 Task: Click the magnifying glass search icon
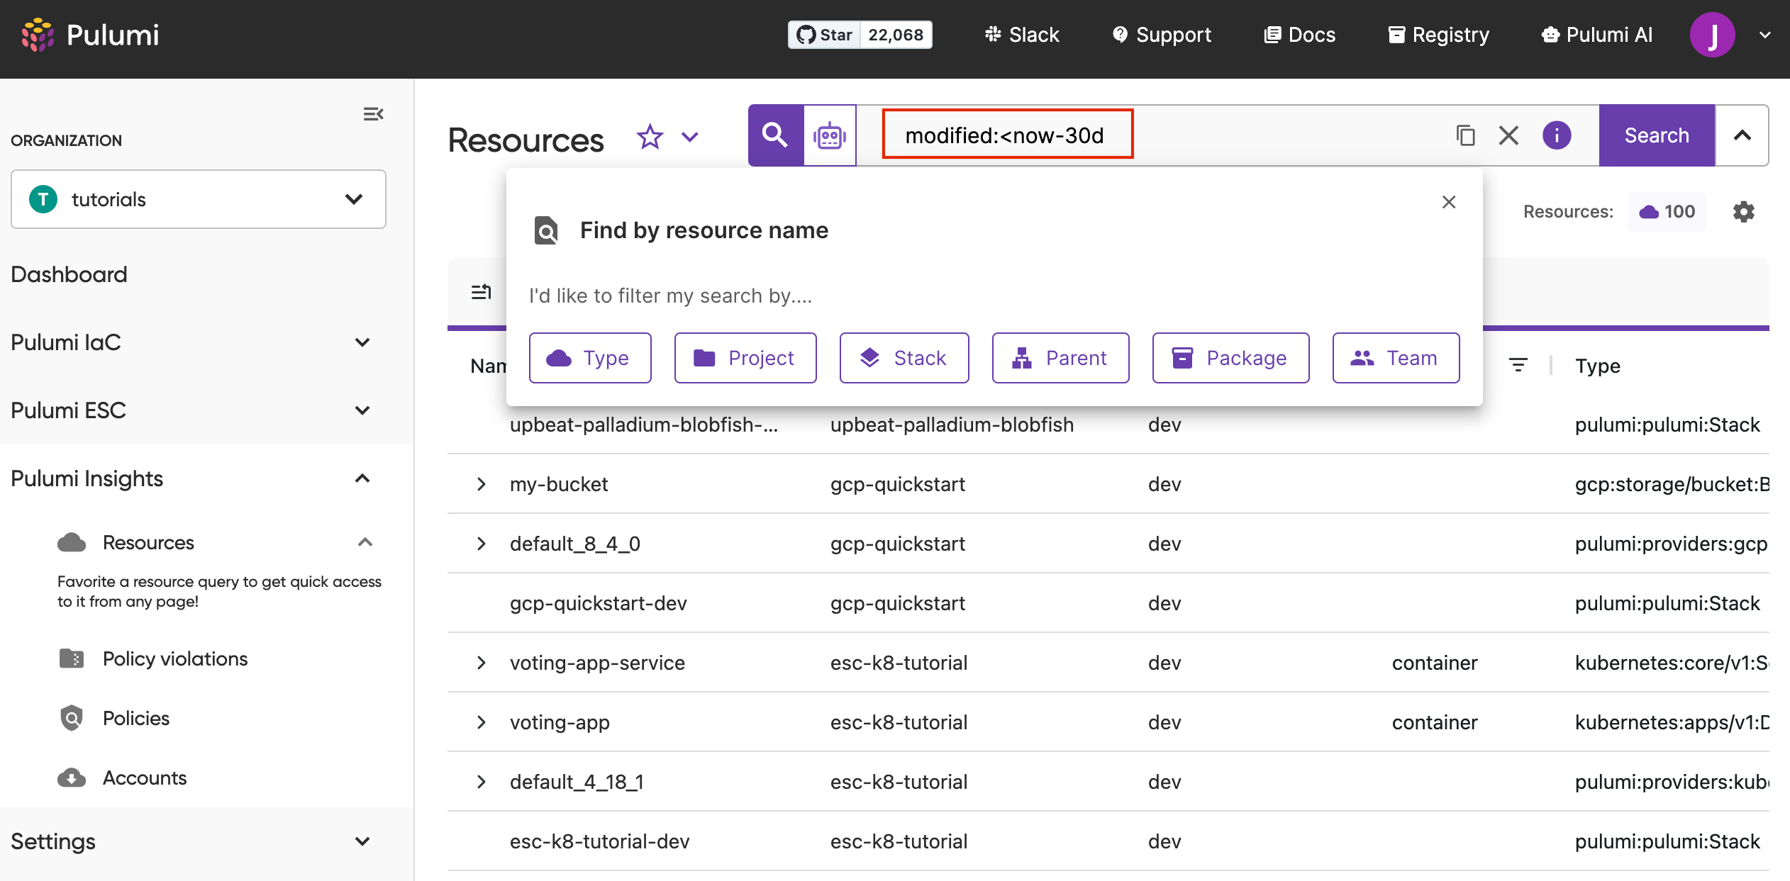coord(774,135)
